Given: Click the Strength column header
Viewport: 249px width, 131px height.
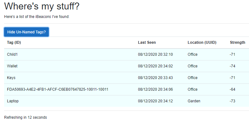Looking at the screenshot, I should coord(237,43).
